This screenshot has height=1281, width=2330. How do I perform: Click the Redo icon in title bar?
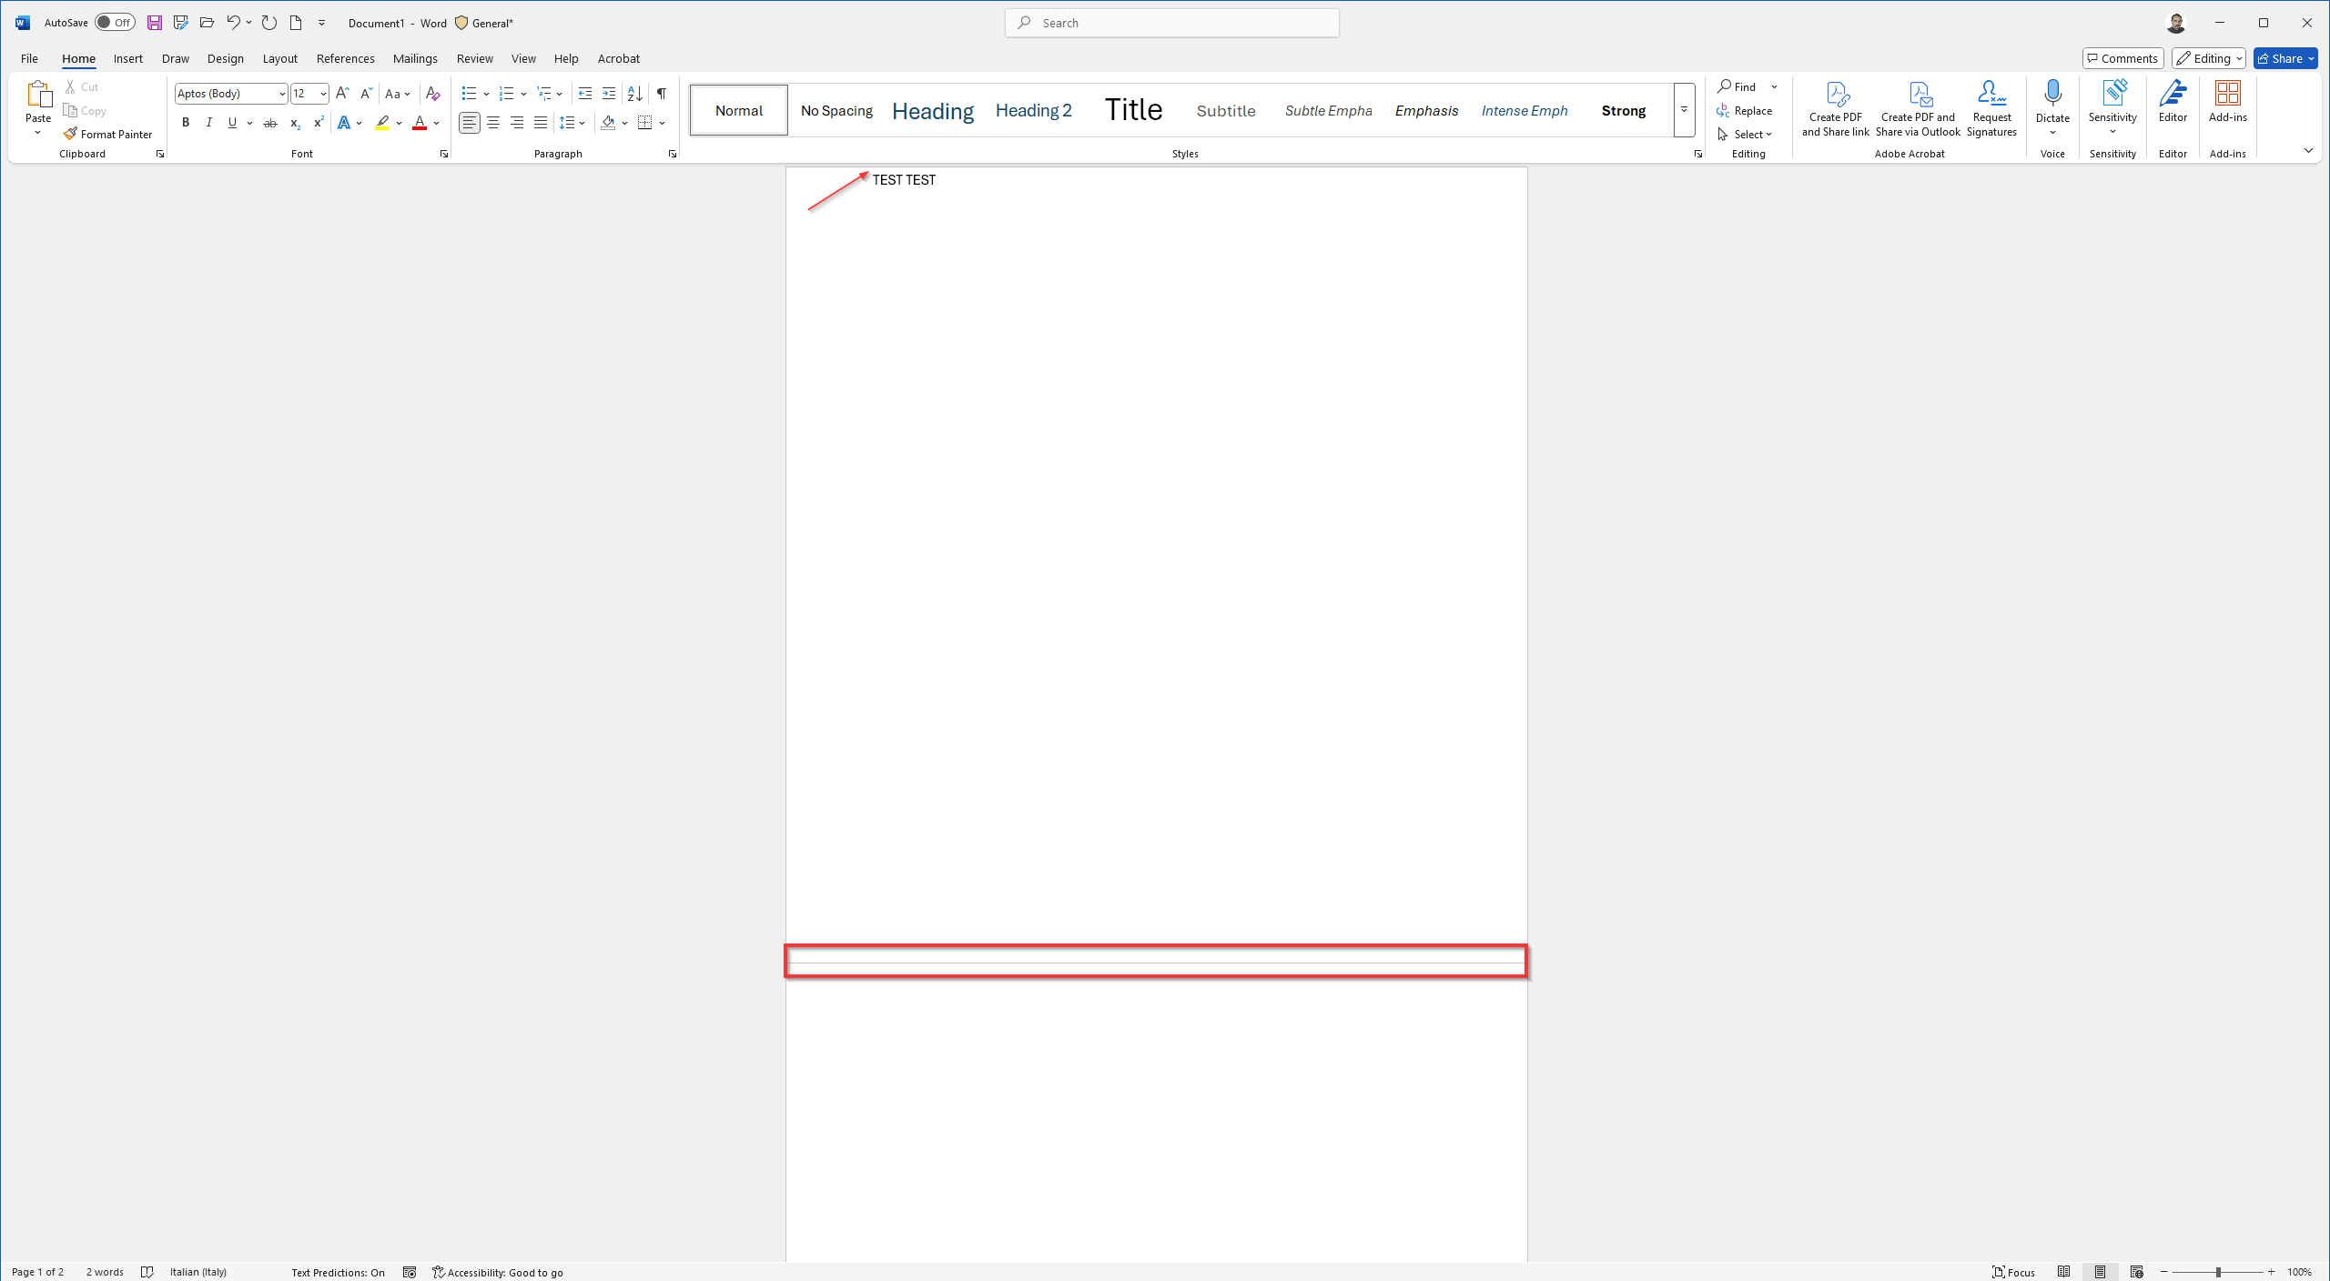click(269, 23)
